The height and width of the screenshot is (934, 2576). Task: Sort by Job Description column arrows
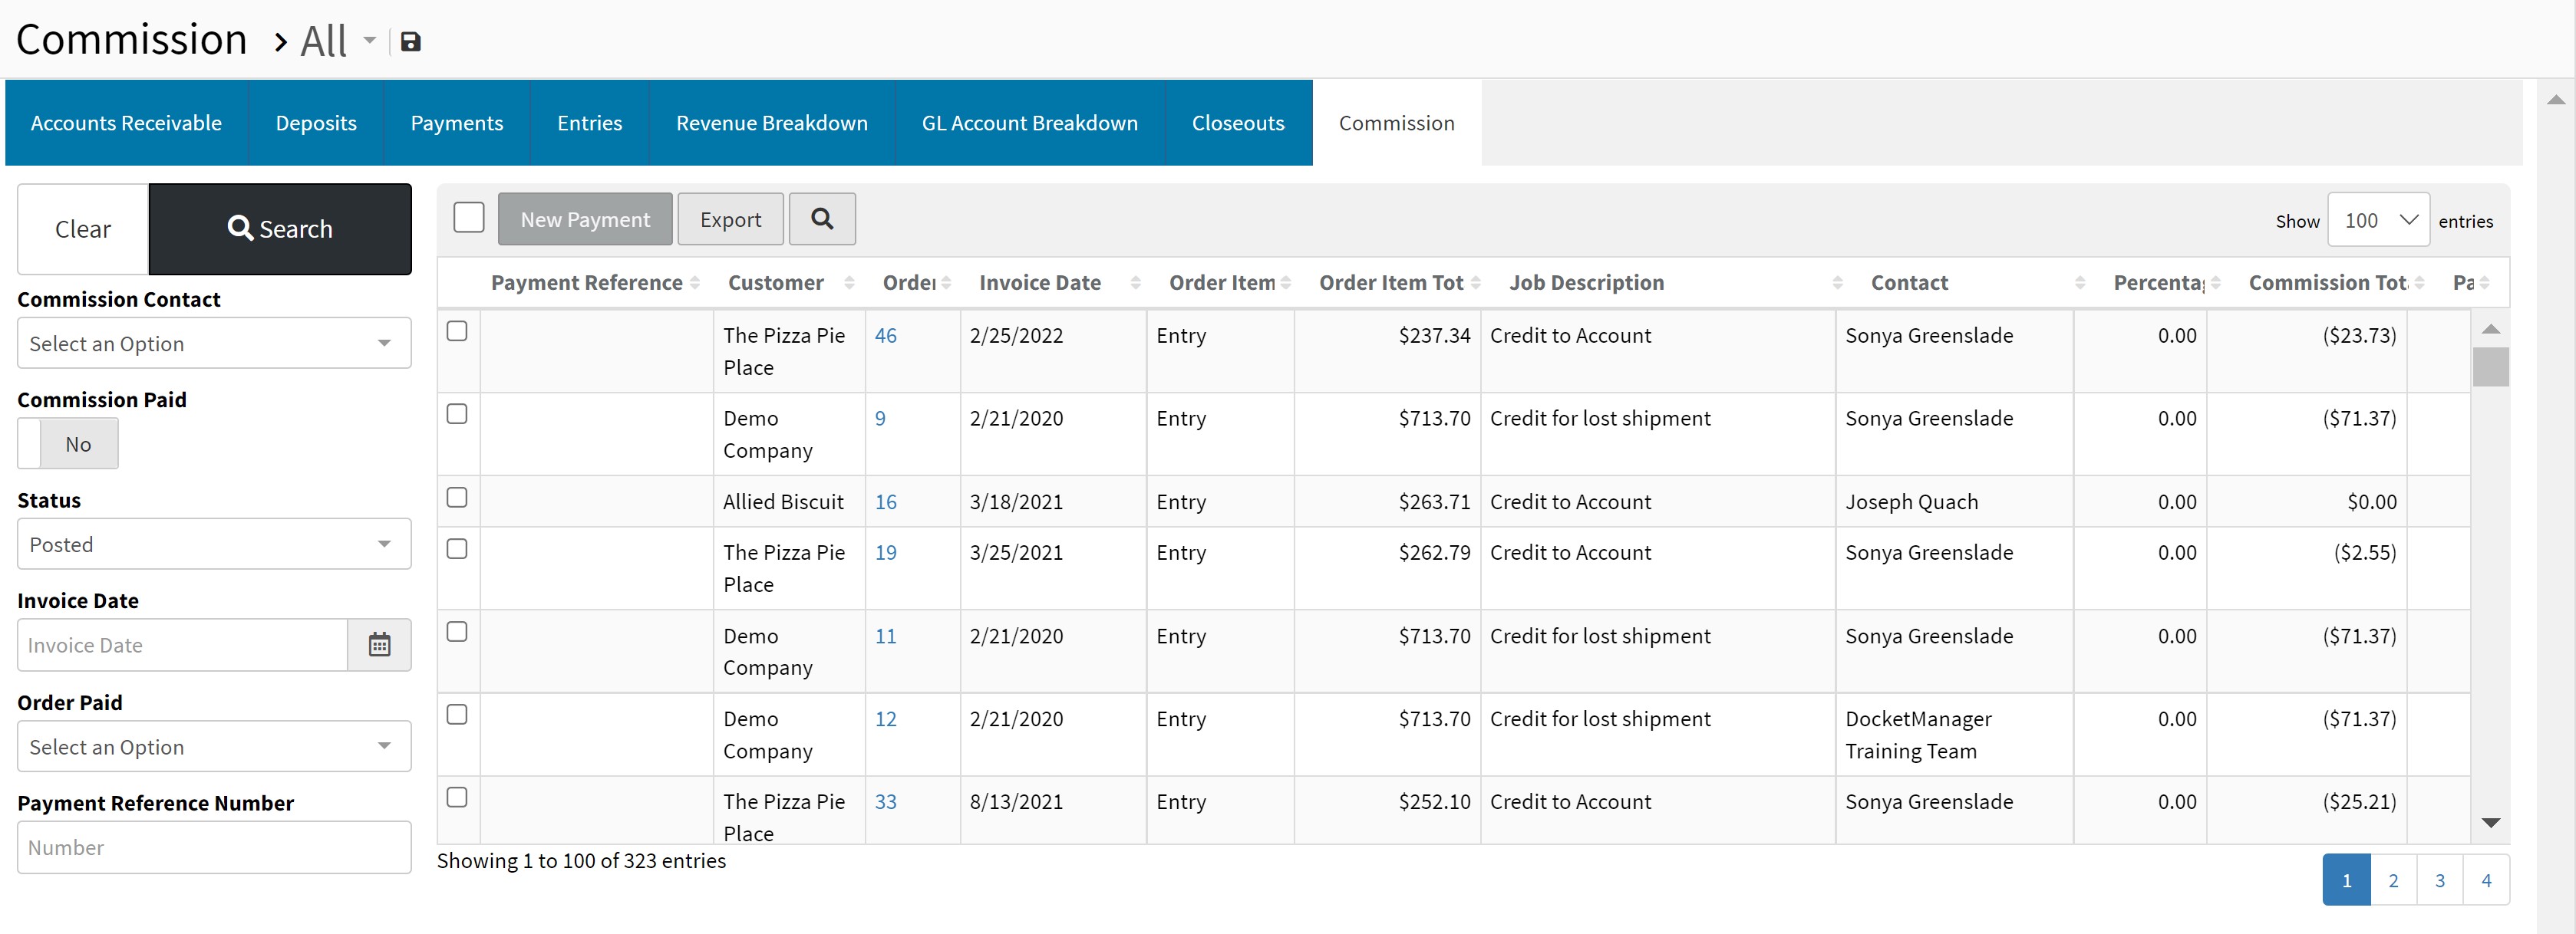pyautogui.click(x=1837, y=284)
